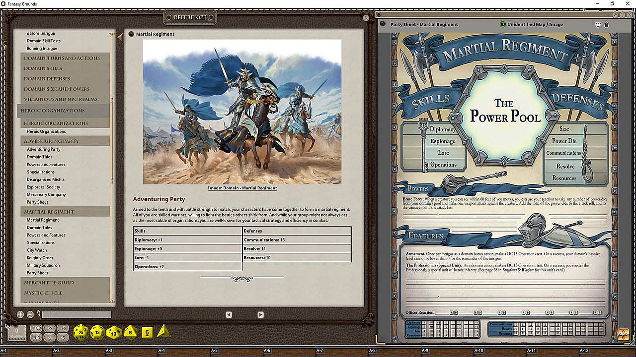Click the orange pan-arrows icon on the map
Viewport: 636px width, 357px height.
(623, 334)
